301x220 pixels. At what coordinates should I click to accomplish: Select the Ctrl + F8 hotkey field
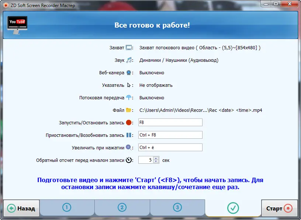pyautogui.click(x=170, y=135)
